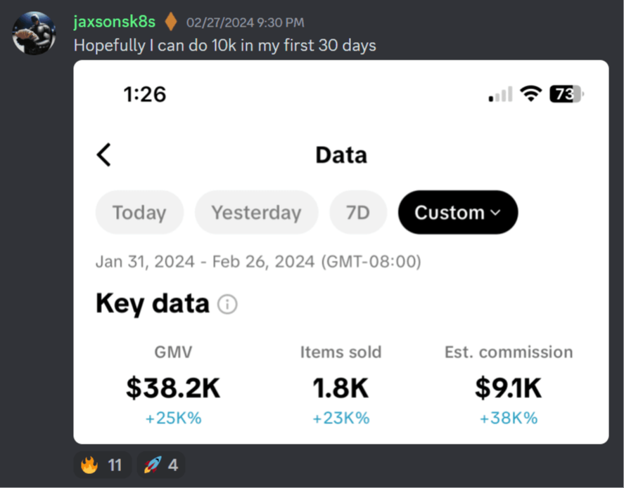Viewport: 624px width, 488px height.
Task: Click the GMV $38.2K metric
Action: coord(173,388)
